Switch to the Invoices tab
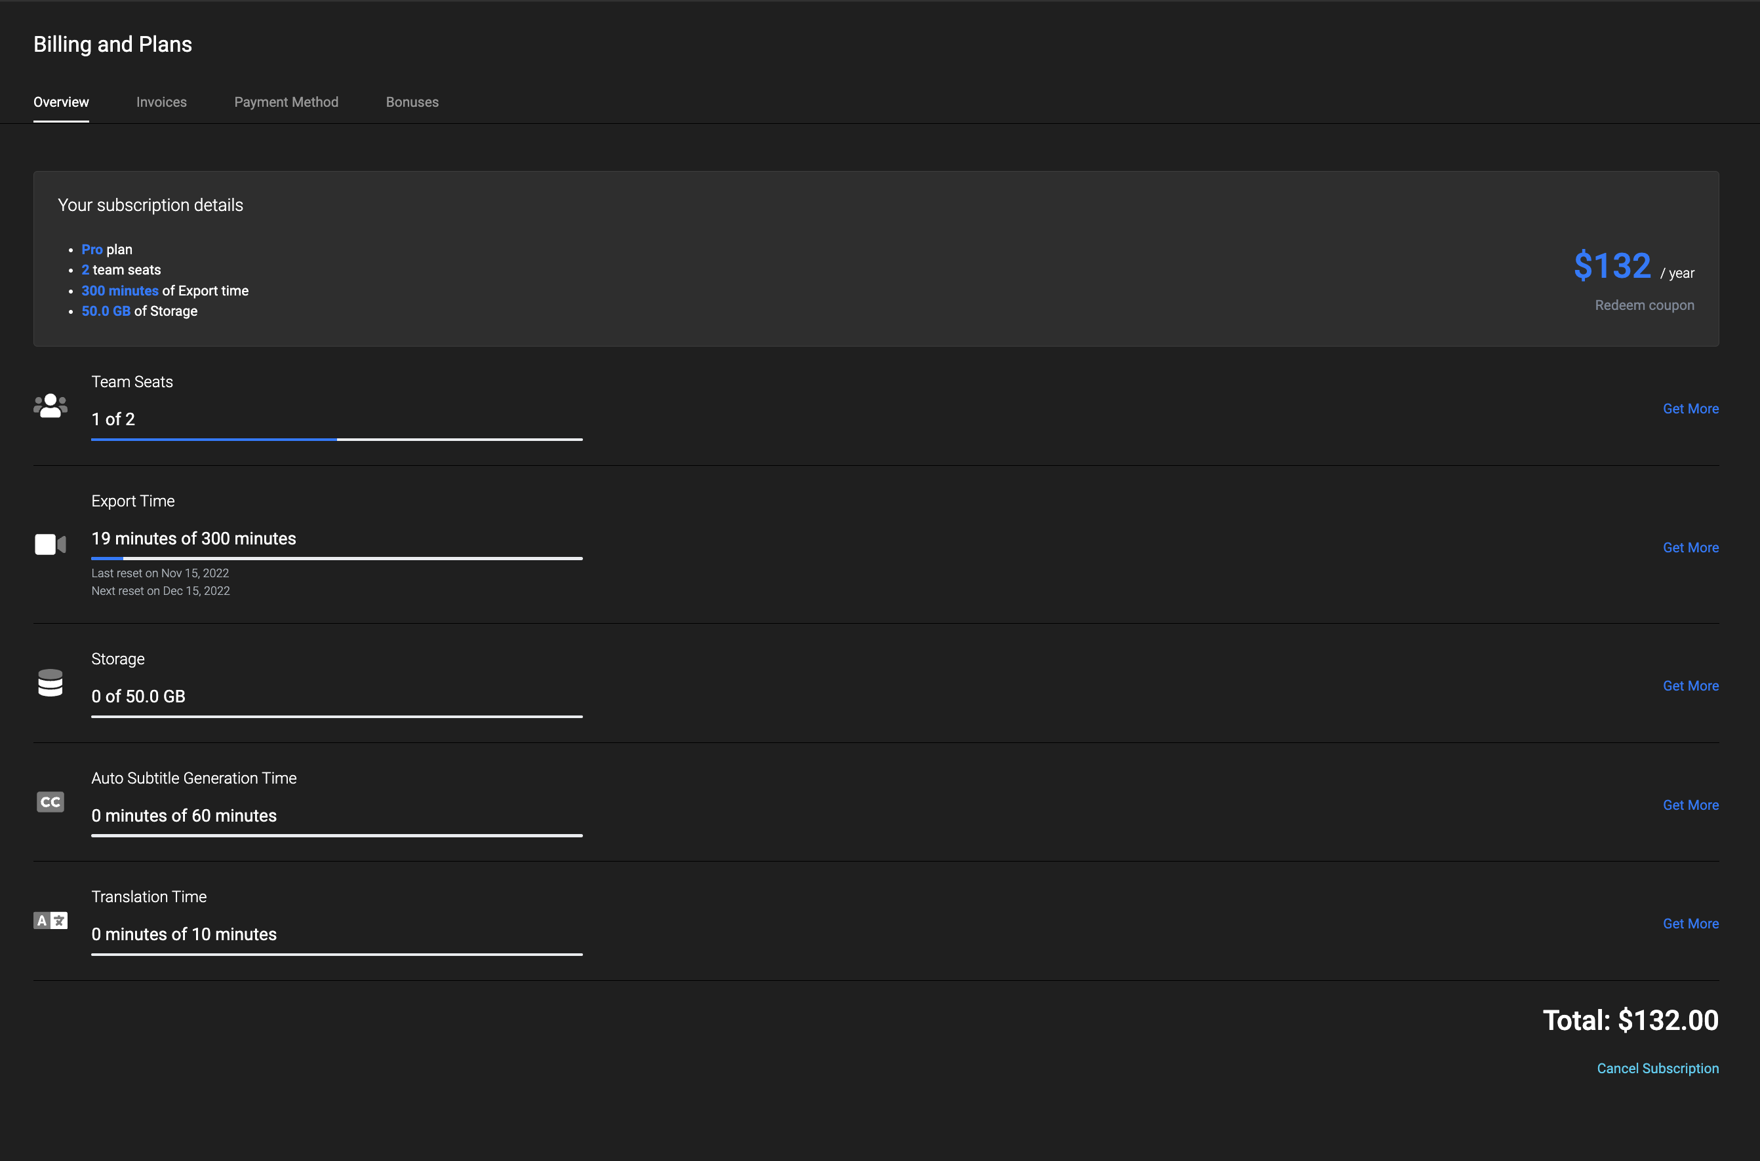1760x1161 pixels. pyautogui.click(x=161, y=102)
